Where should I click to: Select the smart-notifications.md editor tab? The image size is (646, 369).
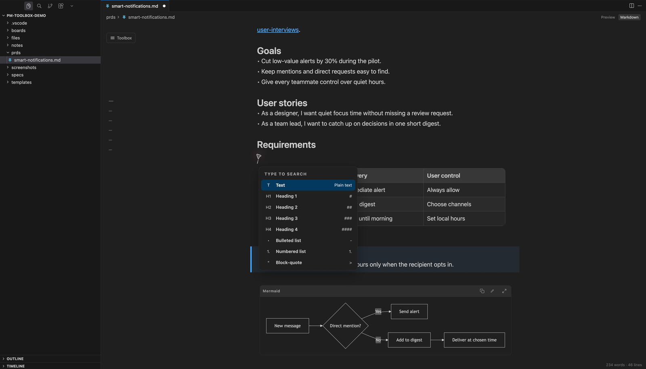135,6
